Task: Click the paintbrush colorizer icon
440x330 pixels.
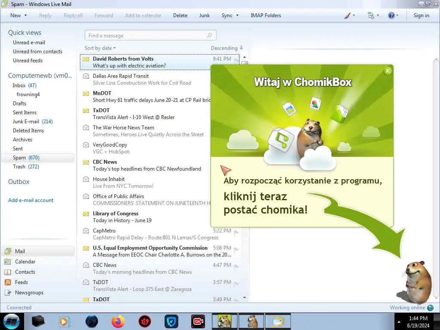Action: tap(347, 15)
